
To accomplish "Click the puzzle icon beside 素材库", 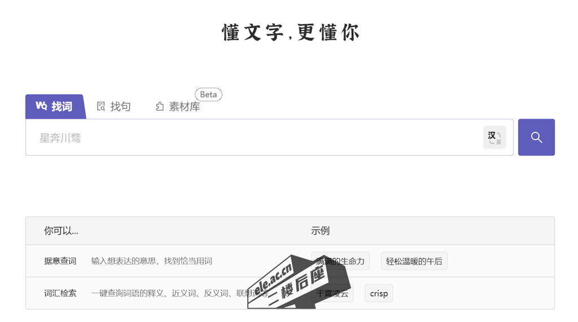I will [160, 107].
